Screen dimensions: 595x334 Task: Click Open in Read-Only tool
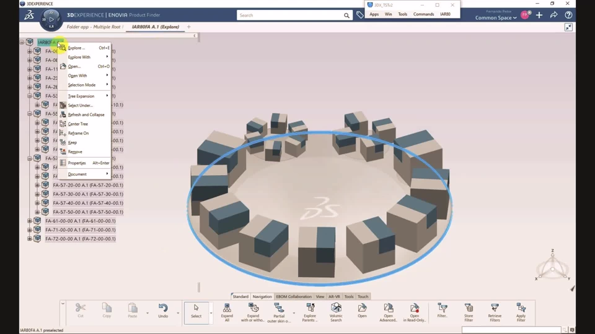coord(415,312)
